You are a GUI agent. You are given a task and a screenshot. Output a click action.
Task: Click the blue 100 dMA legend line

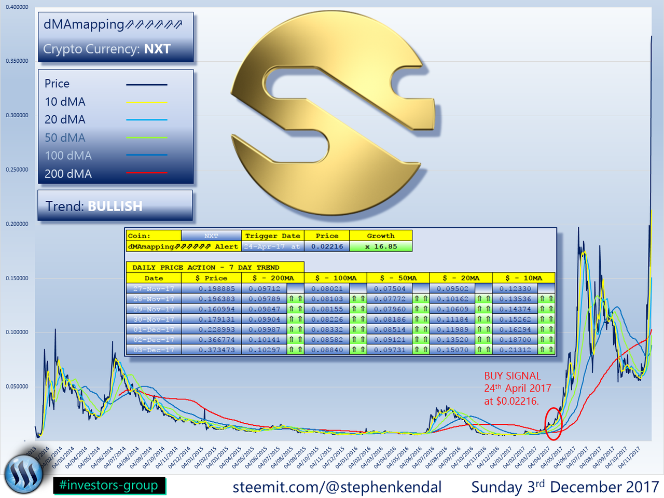147,155
